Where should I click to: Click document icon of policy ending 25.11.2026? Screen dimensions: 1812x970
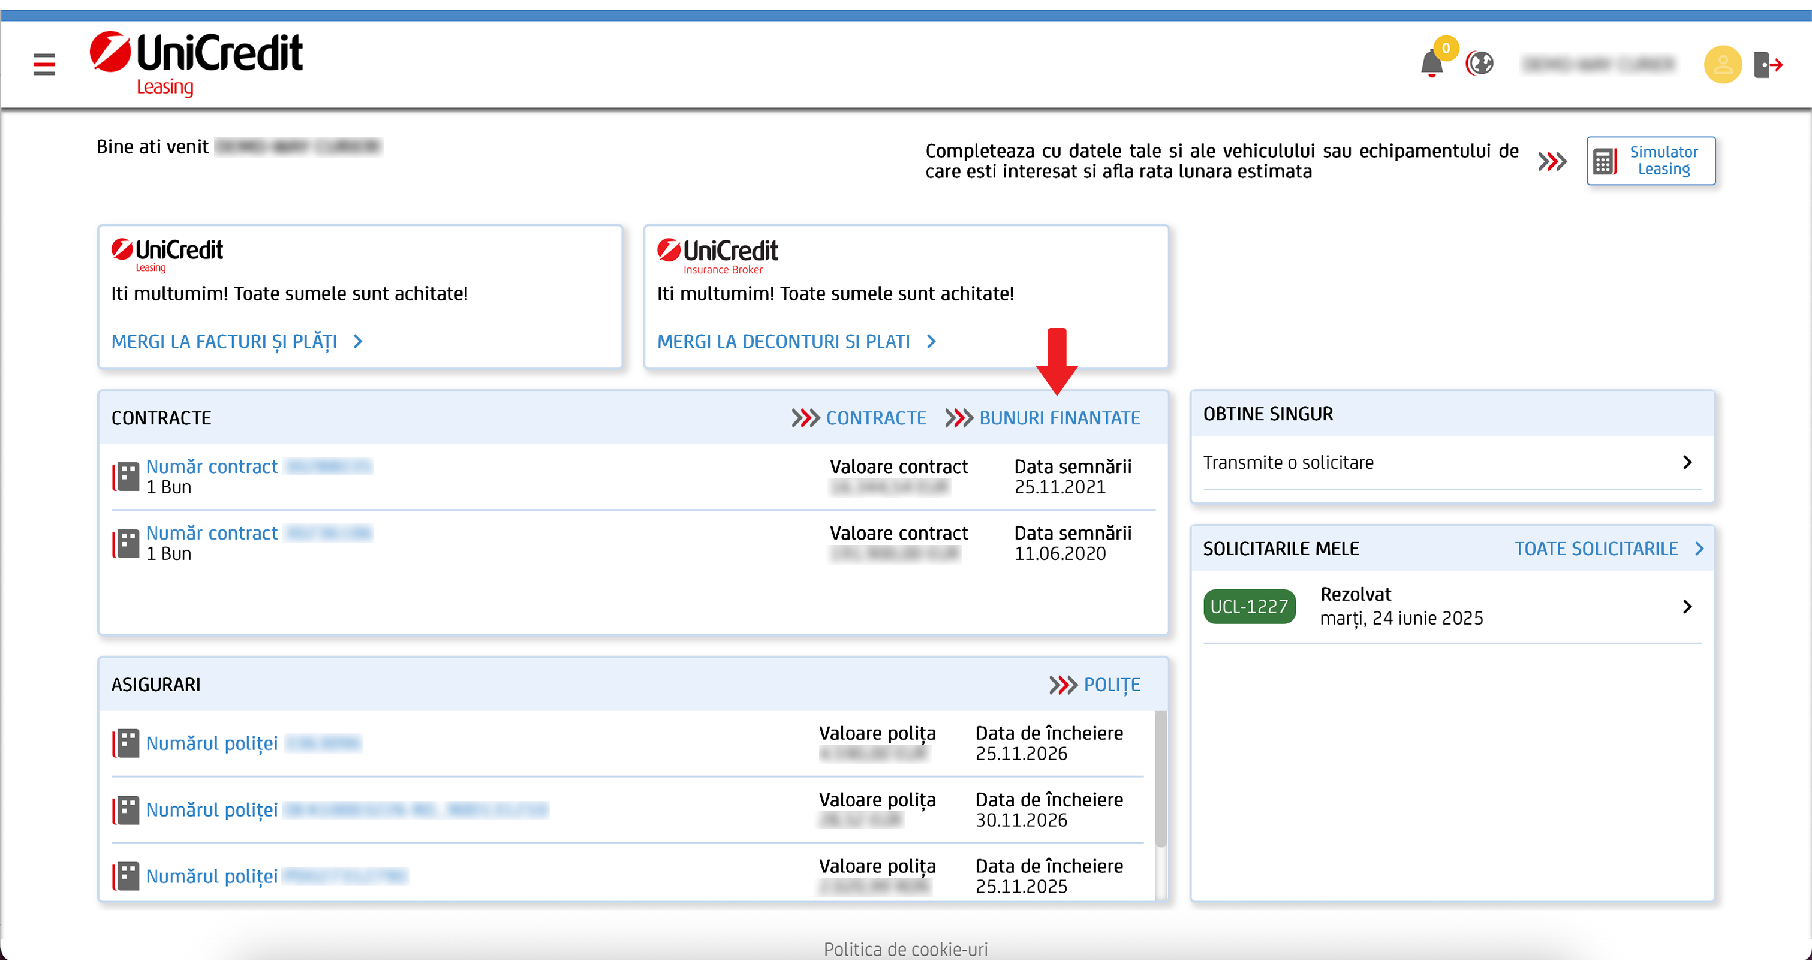(x=126, y=743)
